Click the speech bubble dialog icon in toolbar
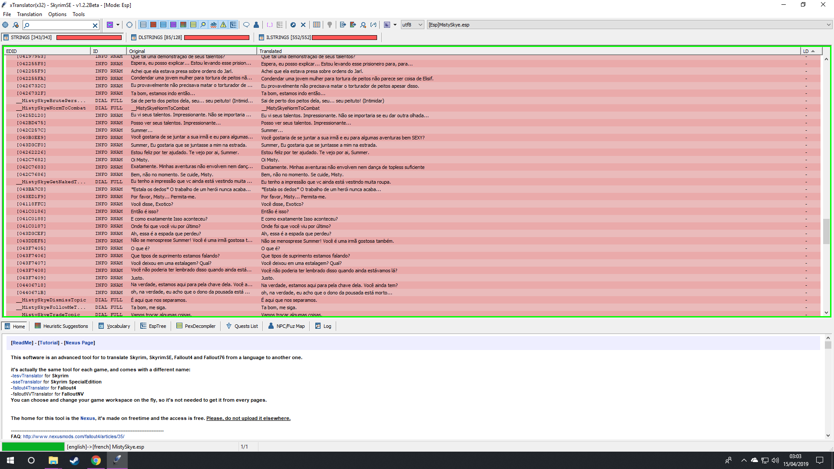834x469 pixels. (x=246, y=25)
